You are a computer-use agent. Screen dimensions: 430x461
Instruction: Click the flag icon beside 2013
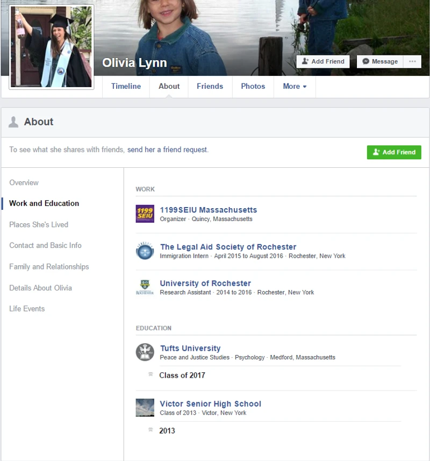pos(150,430)
